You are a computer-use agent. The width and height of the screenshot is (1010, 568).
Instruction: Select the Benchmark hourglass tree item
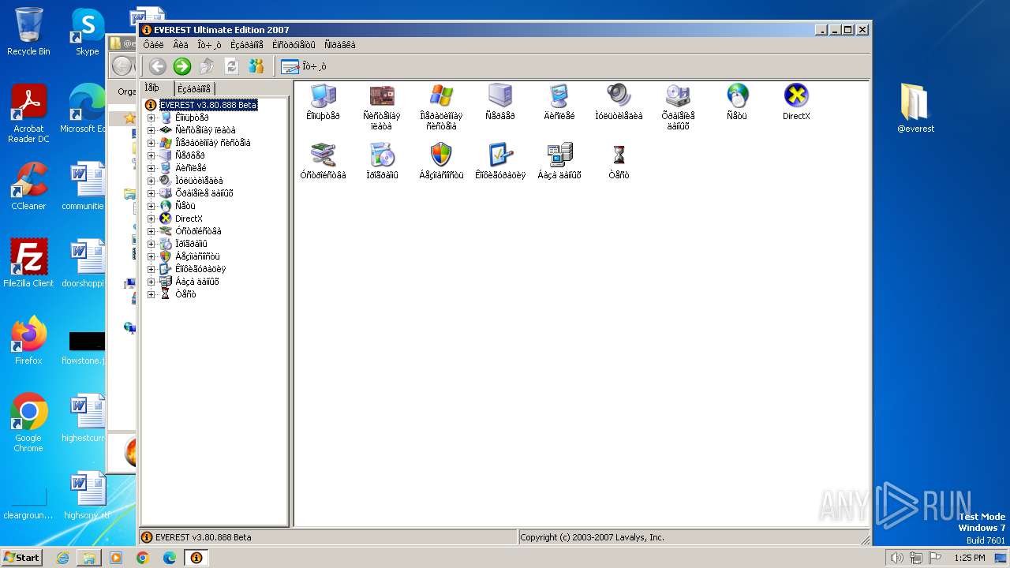coord(185,294)
